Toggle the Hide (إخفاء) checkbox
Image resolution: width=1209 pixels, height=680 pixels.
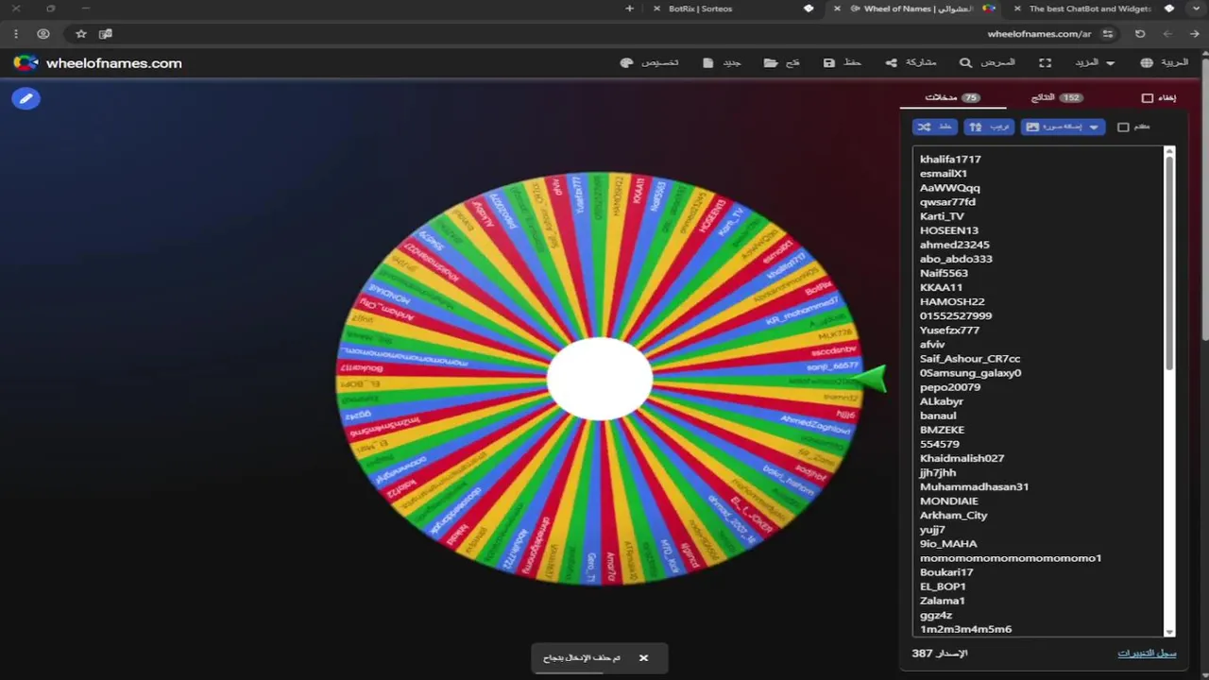pos(1148,98)
